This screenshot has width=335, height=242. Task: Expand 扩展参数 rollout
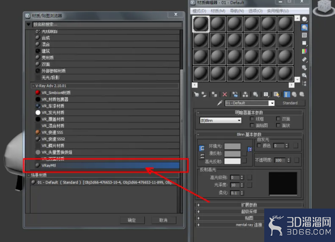(x=249, y=205)
